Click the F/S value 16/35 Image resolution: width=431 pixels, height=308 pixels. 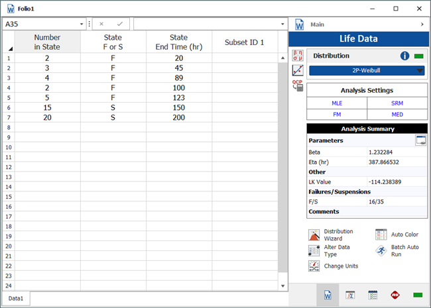tap(376, 201)
